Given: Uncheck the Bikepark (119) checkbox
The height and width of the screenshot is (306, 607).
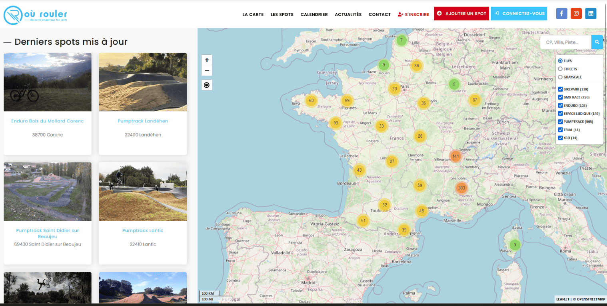Looking at the screenshot, I should point(561,89).
